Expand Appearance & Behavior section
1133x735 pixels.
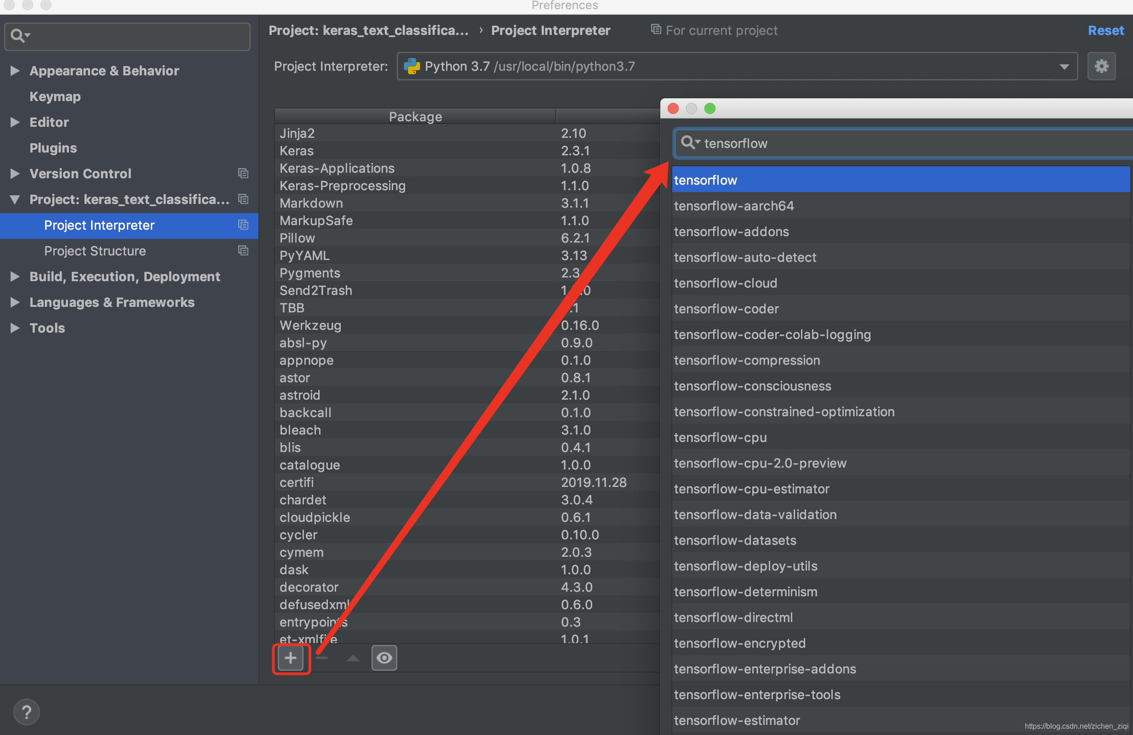(15, 70)
